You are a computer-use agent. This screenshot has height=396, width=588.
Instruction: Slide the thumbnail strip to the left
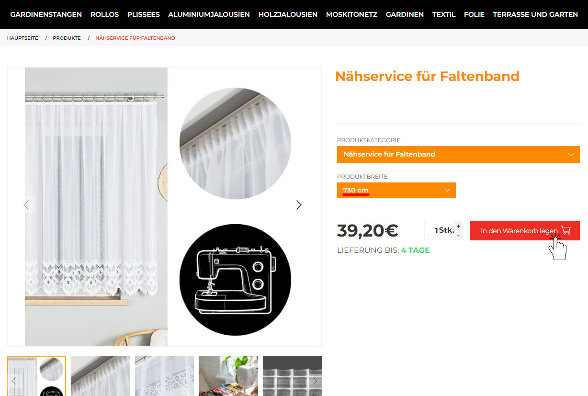[14, 381]
